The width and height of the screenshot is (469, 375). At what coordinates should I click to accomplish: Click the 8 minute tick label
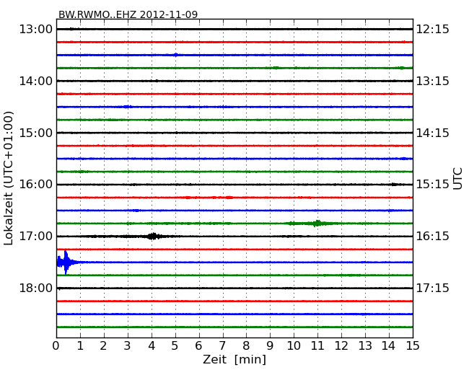[246, 346]
